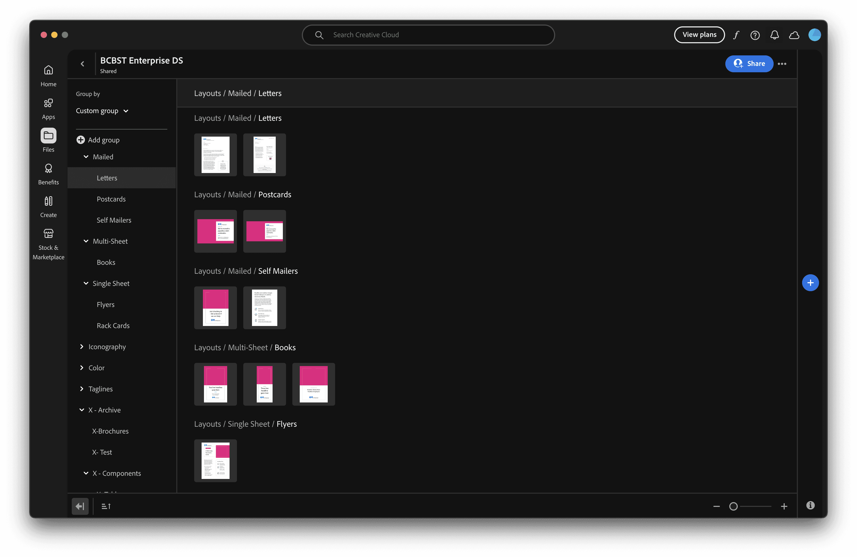Check cloud sync status icon
The height and width of the screenshot is (557, 857).
tap(794, 35)
